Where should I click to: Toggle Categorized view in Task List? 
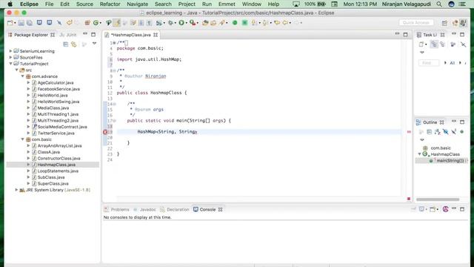pos(434,44)
